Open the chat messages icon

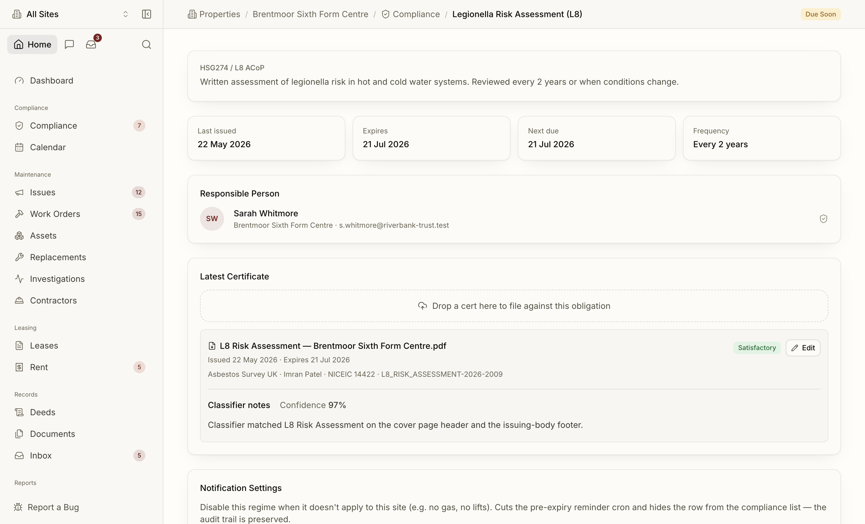[x=69, y=44]
